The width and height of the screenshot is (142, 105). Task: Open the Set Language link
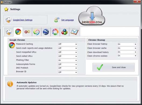point(68,20)
